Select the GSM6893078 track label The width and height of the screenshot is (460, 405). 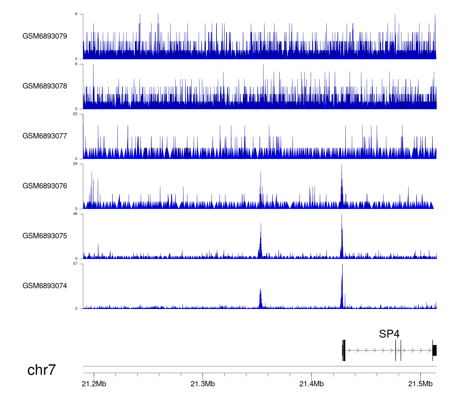coord(45,86)
